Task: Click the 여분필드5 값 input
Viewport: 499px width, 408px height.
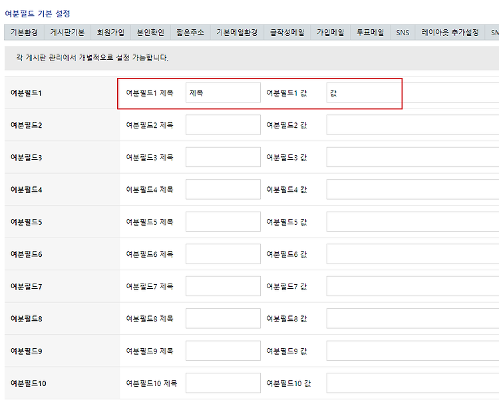Action: (413, 222)
